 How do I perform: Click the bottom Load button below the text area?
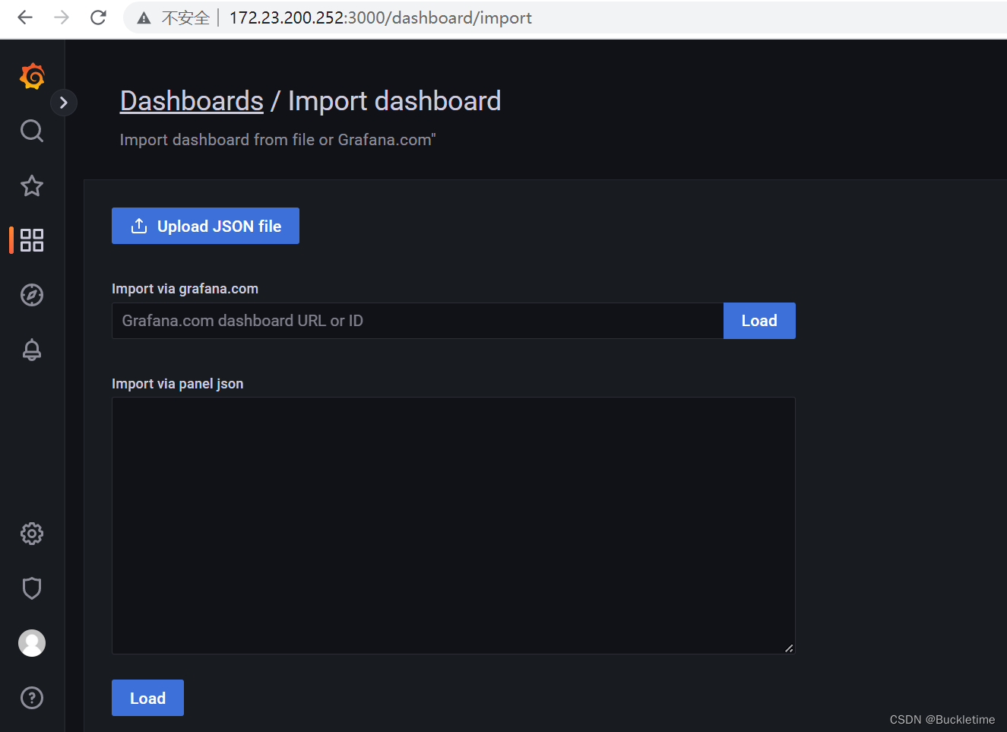147,698
